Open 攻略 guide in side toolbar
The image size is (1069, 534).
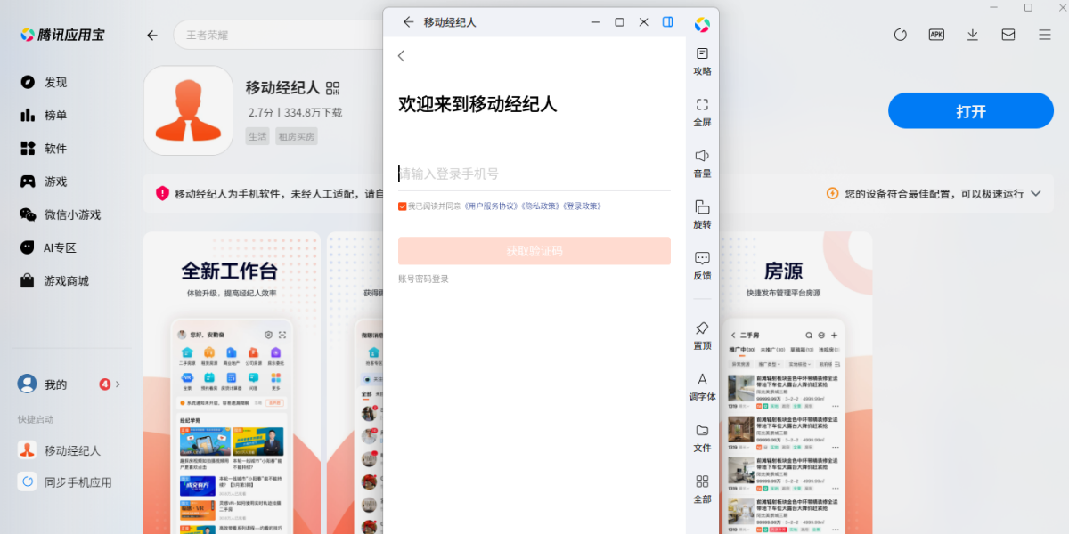pos(702,61)
